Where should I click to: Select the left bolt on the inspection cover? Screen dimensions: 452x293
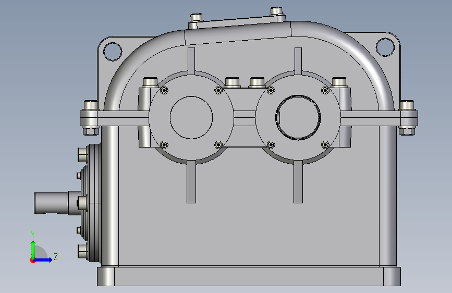(196, 17)
